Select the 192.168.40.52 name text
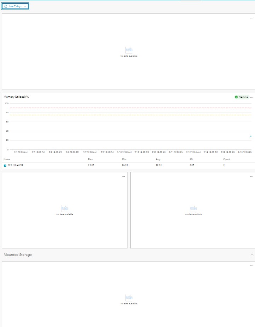 [x=16, y=165]
